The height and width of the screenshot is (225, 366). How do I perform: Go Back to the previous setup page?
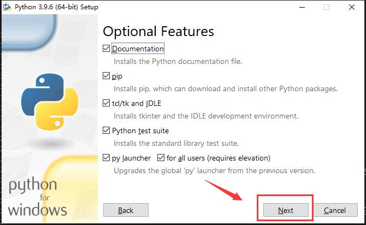(x=126, y=210)
